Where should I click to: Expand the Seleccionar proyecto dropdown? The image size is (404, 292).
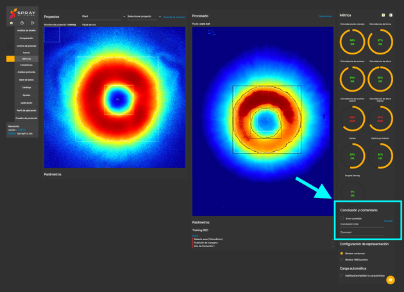[x=144, y=17]
